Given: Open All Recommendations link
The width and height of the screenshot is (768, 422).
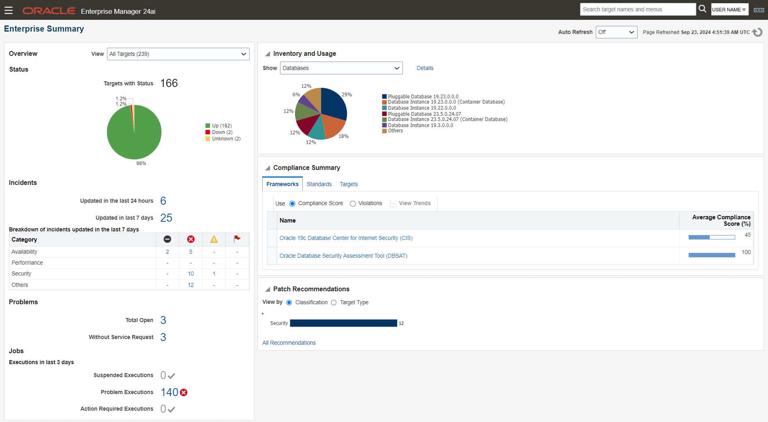Looking at the screenshot, I should pyautogui.click(x=289, y=343).
